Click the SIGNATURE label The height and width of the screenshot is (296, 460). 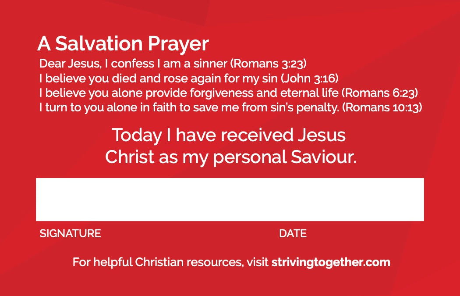tap(70, 233)
